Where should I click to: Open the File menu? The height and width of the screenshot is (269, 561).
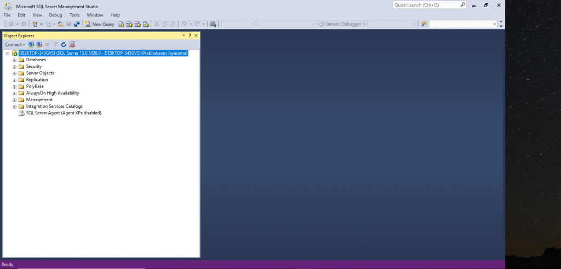click(x=7, y=15)
